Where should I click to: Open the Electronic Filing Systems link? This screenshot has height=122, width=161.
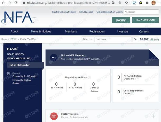[x=64, y=12]
